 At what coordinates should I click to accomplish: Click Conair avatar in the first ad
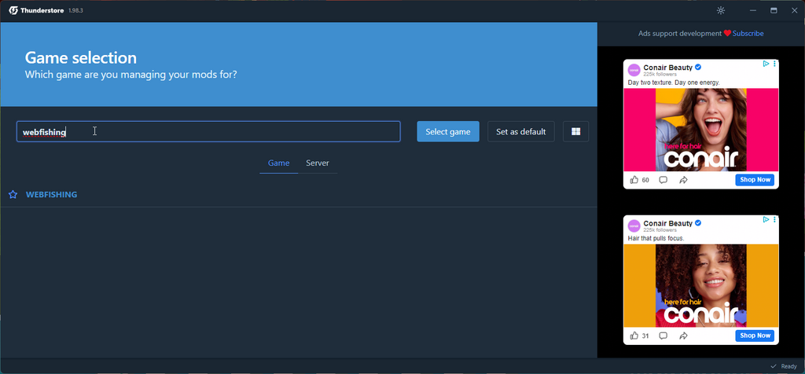[x=634, y=70]
